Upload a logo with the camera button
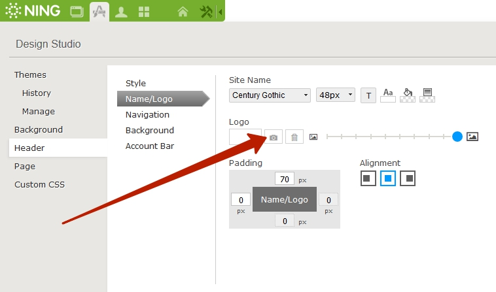The height and width of the screenshot is (292, 496). click(274, 137)
